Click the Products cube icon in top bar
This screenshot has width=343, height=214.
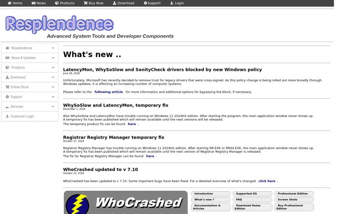click(57, 3)
